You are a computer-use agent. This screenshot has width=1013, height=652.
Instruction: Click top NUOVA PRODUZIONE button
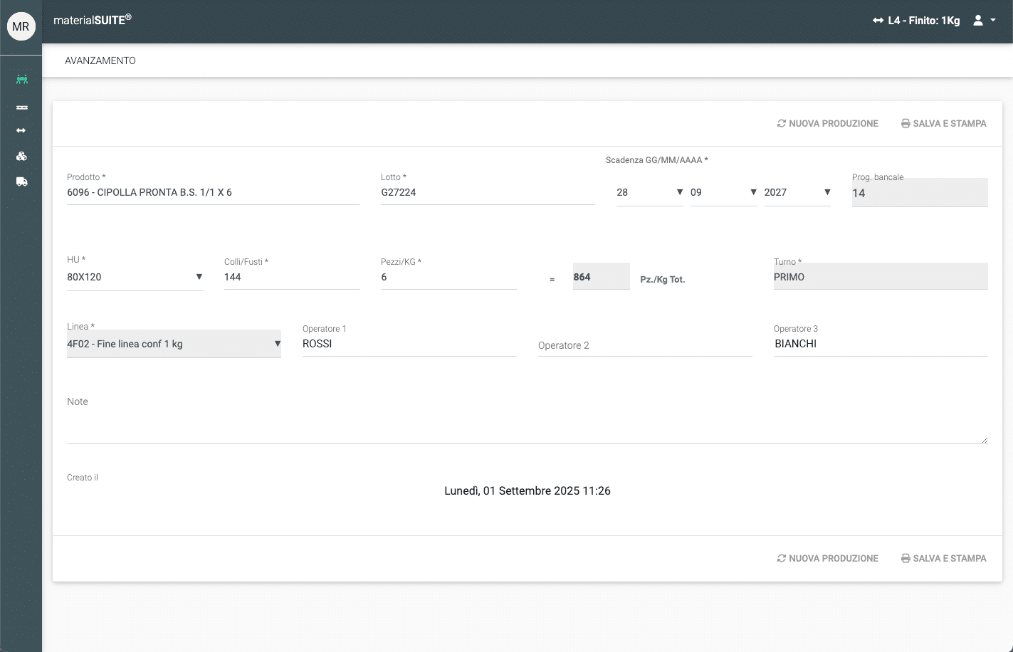(x=827, y=123)
